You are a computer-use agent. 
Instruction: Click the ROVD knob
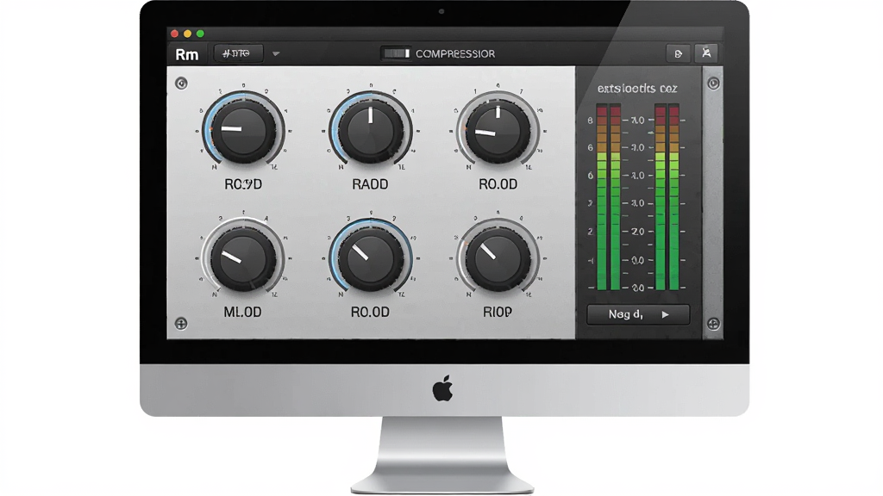click(x=243, y=131)
